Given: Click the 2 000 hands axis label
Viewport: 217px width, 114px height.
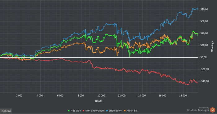Looking at the screenshot, I should click(19, 96).
